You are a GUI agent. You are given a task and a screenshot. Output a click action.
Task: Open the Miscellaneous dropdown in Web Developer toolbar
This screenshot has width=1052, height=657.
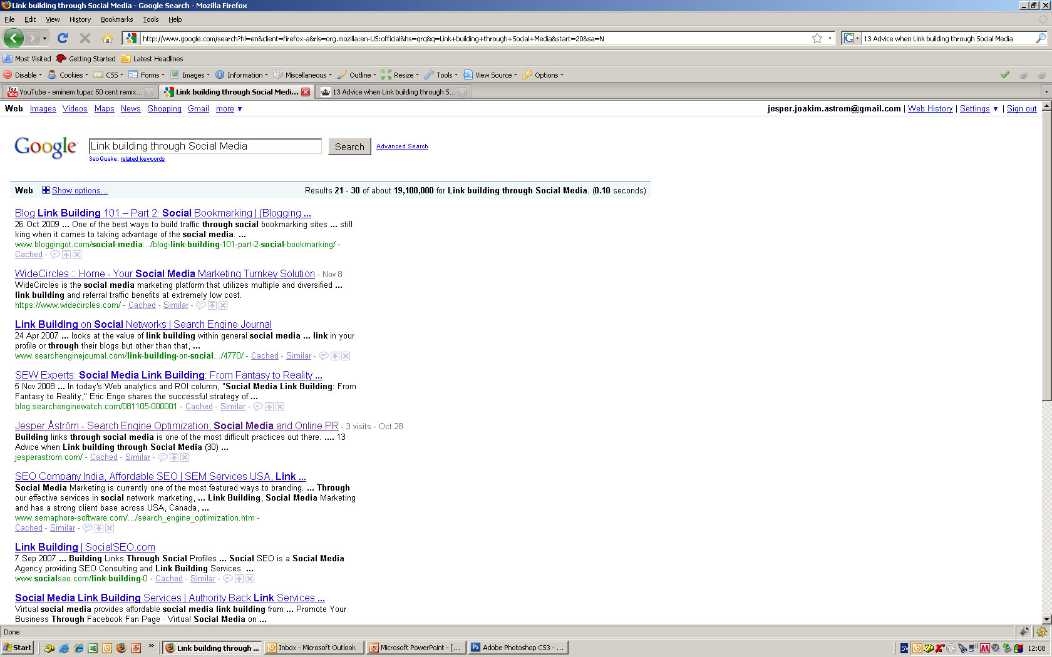(302, 75)
